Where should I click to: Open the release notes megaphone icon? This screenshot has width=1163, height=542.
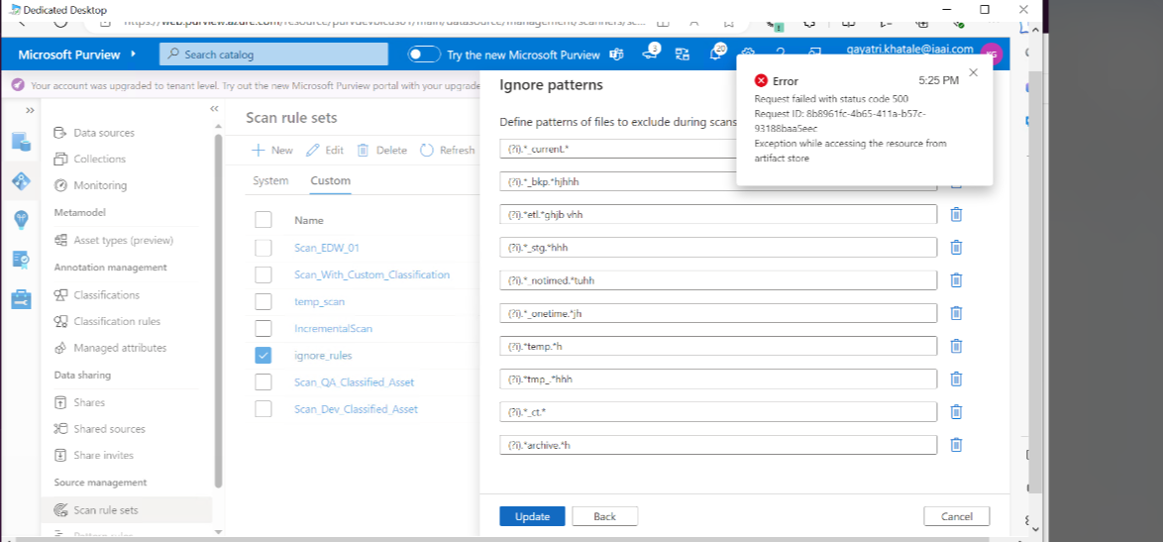tap(649, 53)
